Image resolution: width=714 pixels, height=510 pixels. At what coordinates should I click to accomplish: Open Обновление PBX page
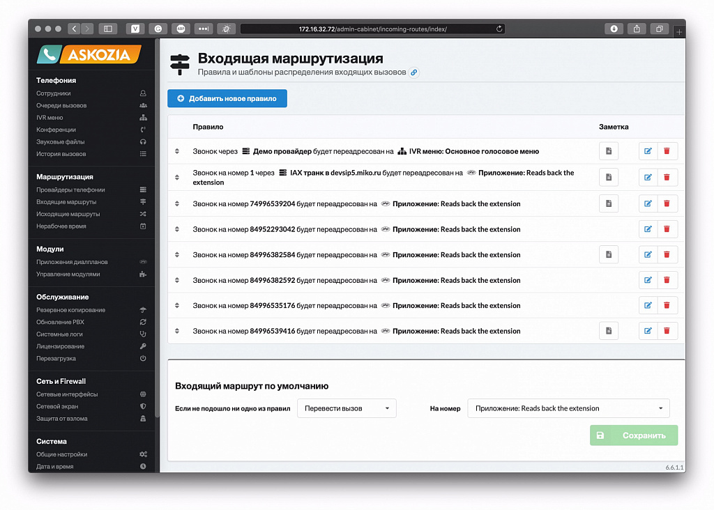(91, 322)
